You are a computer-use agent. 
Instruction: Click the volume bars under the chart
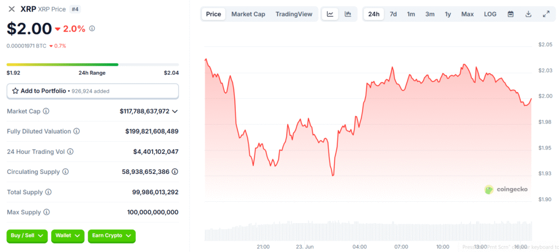click(368, 232)
